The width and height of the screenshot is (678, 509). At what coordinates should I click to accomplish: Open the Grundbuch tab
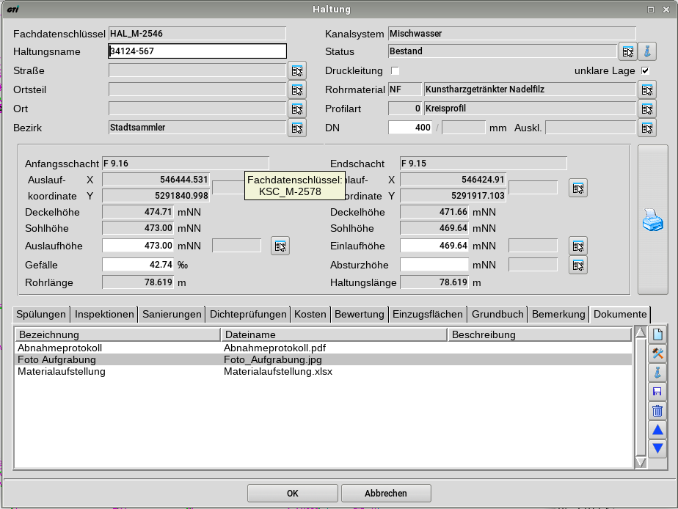(x=497, y=314)
